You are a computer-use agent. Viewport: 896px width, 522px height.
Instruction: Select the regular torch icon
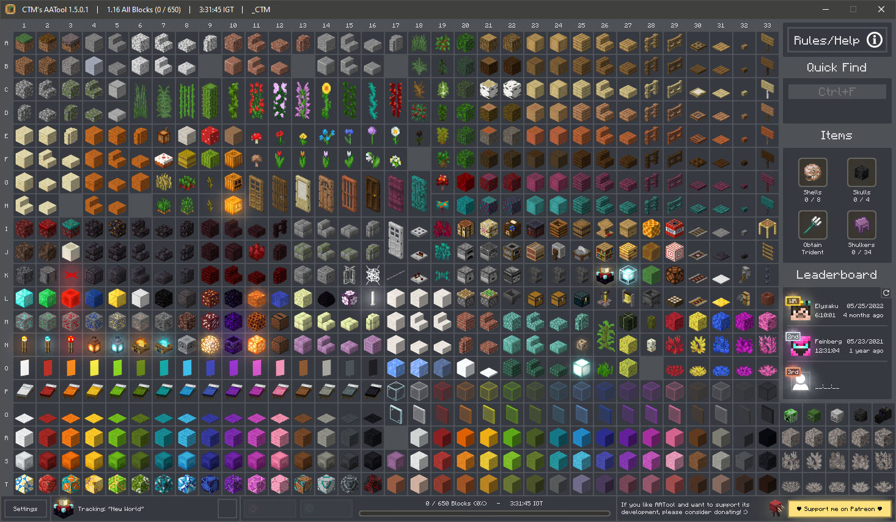click(x=24, y=345)
